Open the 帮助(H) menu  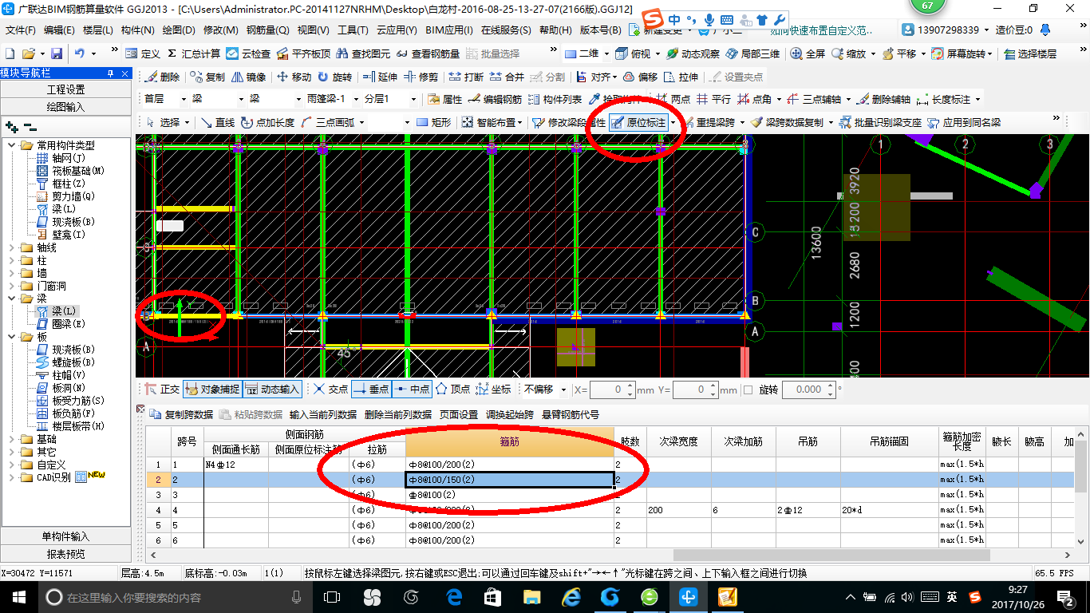click(555, 30)
